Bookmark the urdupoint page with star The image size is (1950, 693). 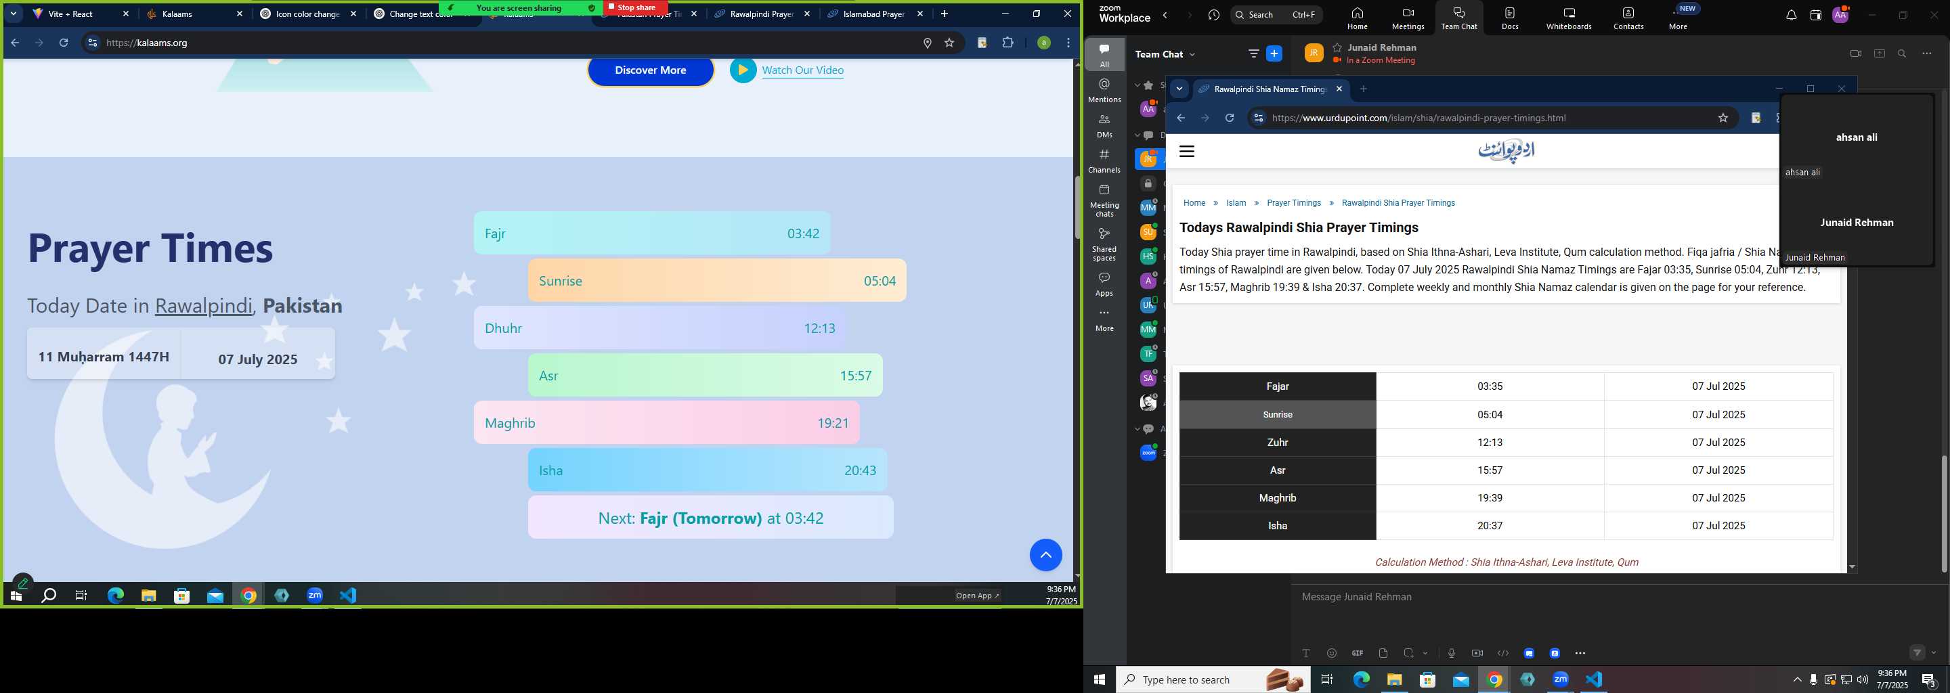pyautogui.click(x=1723, y=118)
